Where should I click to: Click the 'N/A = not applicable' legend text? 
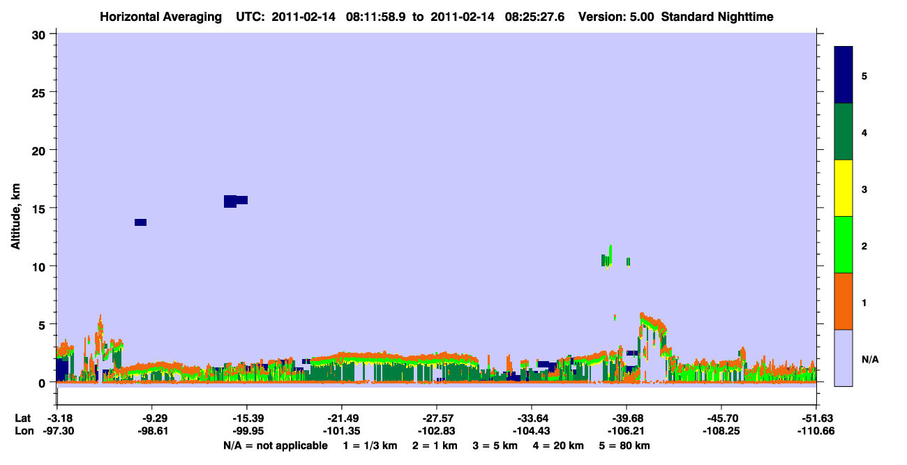[x=276, y=445]
